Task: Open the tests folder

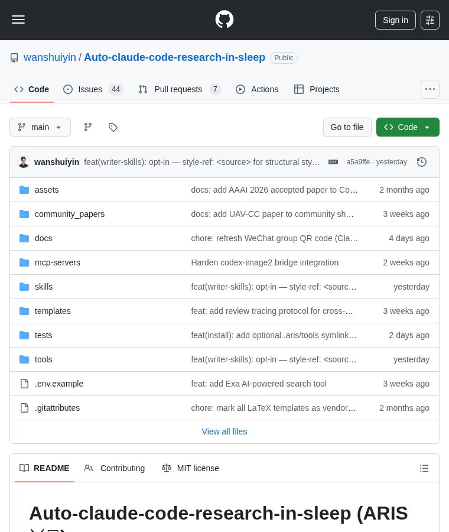Action: click(x=43, y=336)
